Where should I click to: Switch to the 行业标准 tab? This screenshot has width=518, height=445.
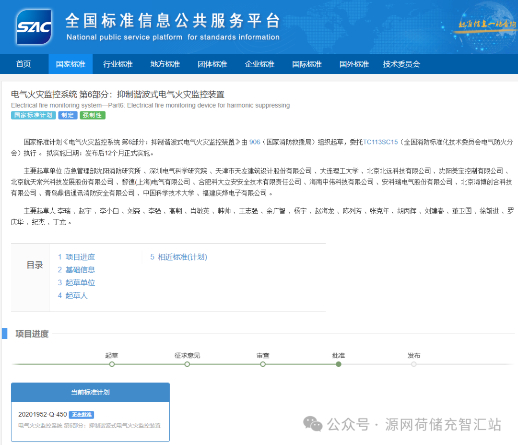(118, 64)
